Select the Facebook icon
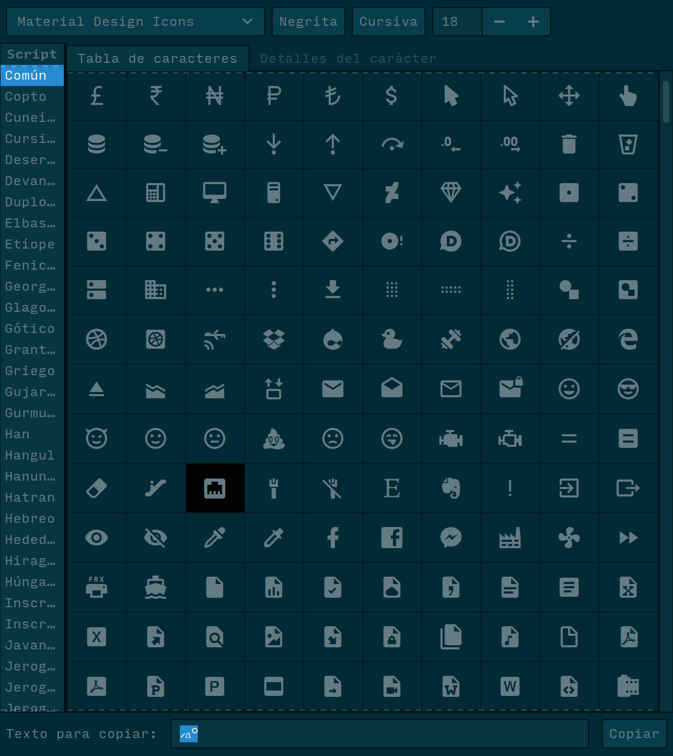 point(333,538)
